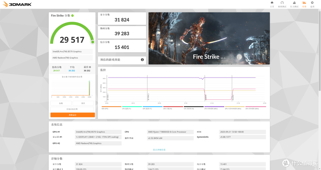
Task: Click the \\.\DISPLAY1 3840 × 2160 field
Action: pyautogui.click(x=98, y=137)
